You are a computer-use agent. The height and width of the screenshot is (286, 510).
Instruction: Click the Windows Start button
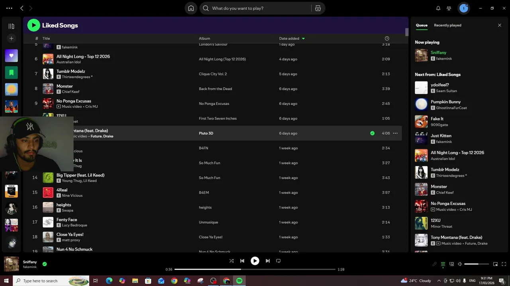coord(6,281)
